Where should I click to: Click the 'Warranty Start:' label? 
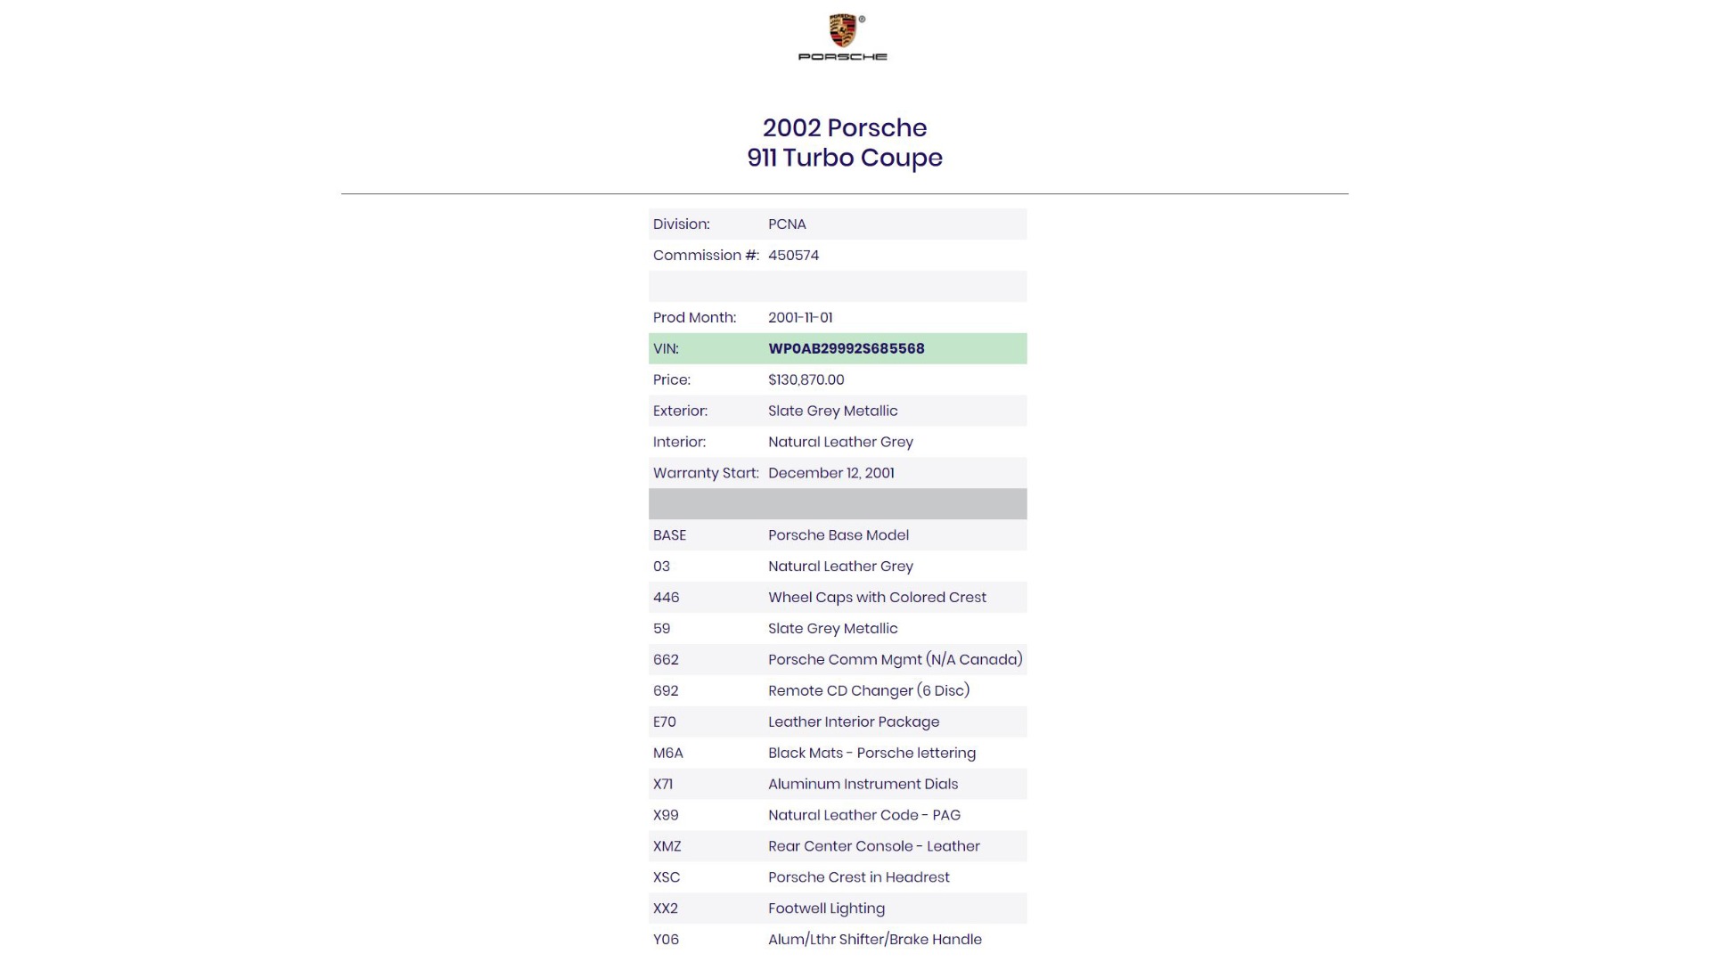[706, 474]
